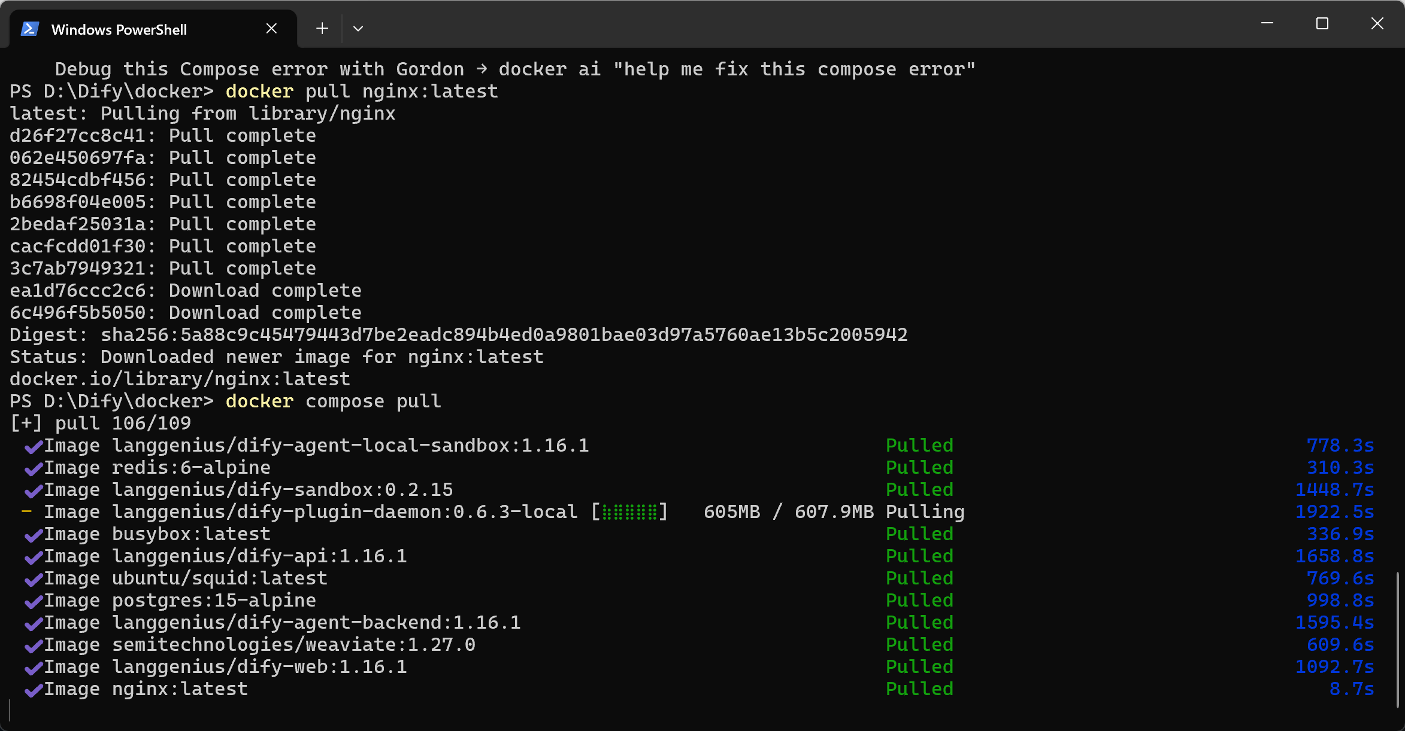1405x731 pixels.
Task: Close the Windows PowerShell tab
Action: point(271,29)
